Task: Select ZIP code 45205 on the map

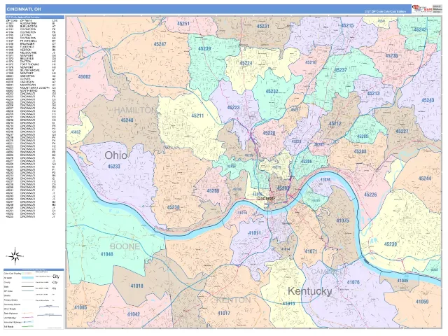Action: click(x=213, y=190)
